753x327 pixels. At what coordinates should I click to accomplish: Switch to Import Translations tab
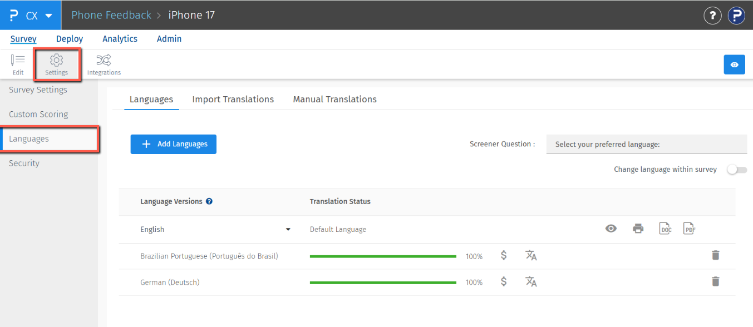click(233, 100)
